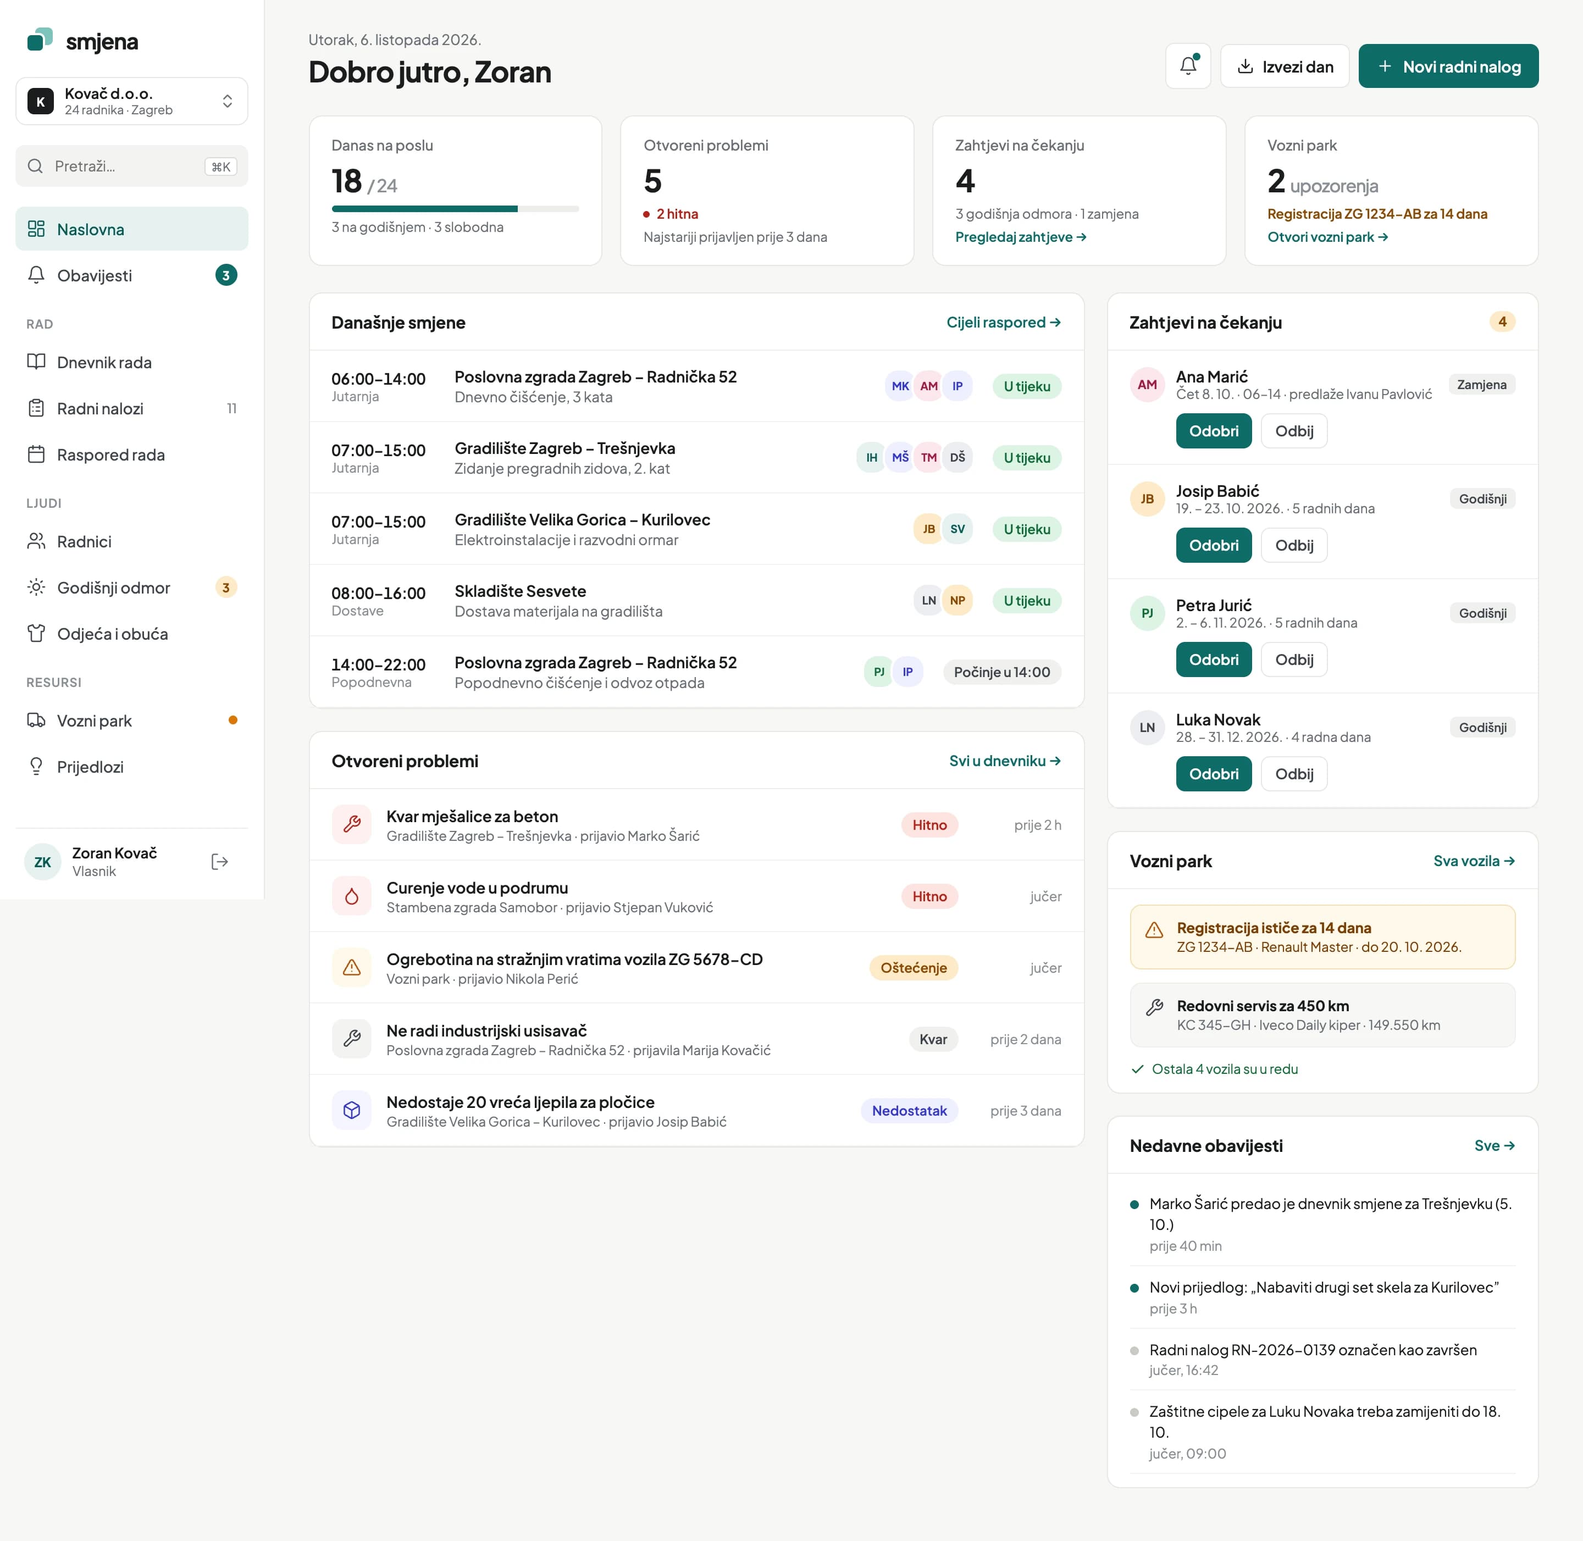This screenshot has height=1541, width=1583.
Task: Click the wrench icon for Kvar mješalice za beton
Action: click(352, 825)
